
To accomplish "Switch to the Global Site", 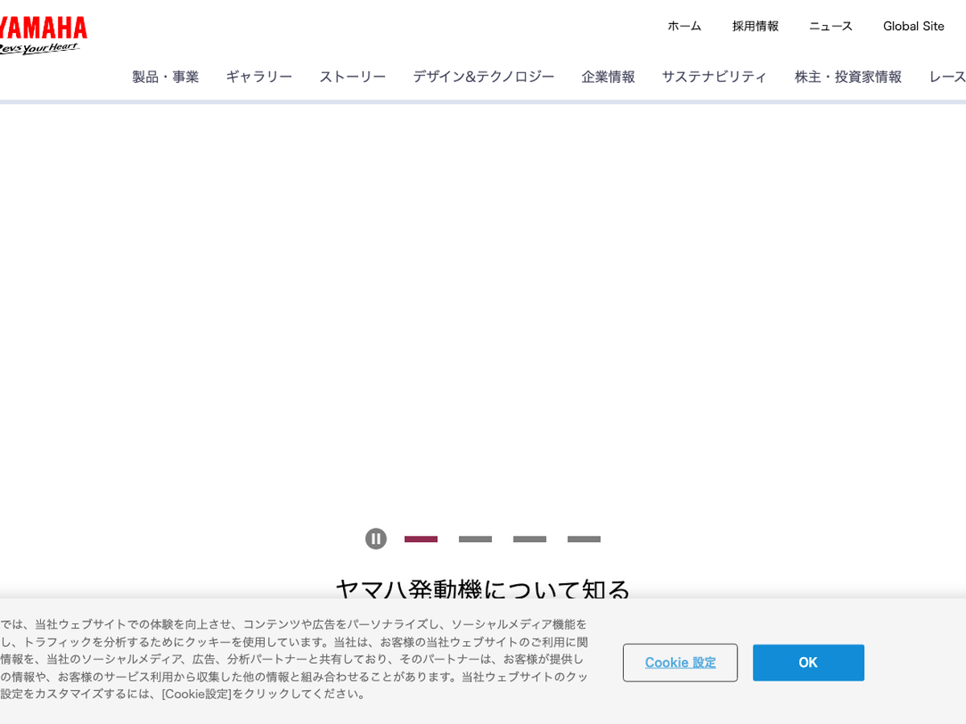I will coord(913,26).
